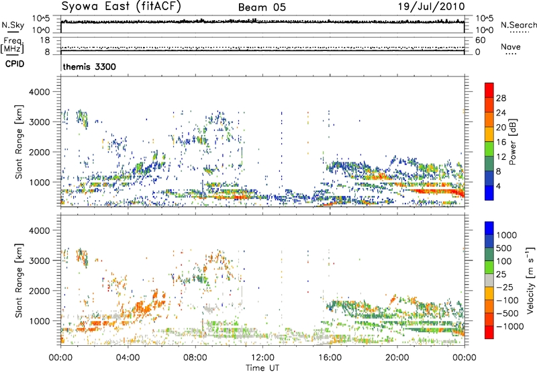Image resolution: width=537 pixels, height=372 pixels.
Task: Click the '16:00' time tick label
Action: coord(330,358)
